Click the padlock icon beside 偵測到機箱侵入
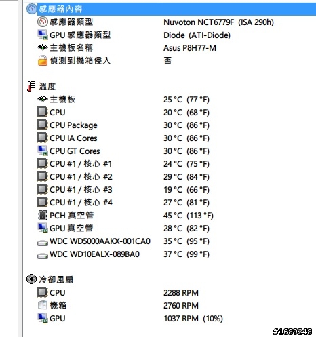The height and width of the screenshot is (337, 316). pyautogui.click(x=43, y=60)
